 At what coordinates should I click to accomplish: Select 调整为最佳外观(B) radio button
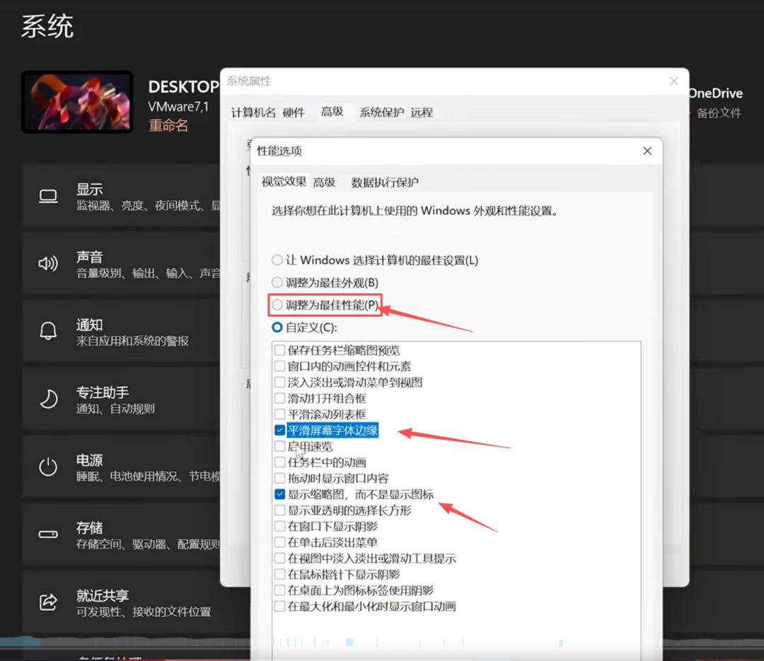coord(277,283)
